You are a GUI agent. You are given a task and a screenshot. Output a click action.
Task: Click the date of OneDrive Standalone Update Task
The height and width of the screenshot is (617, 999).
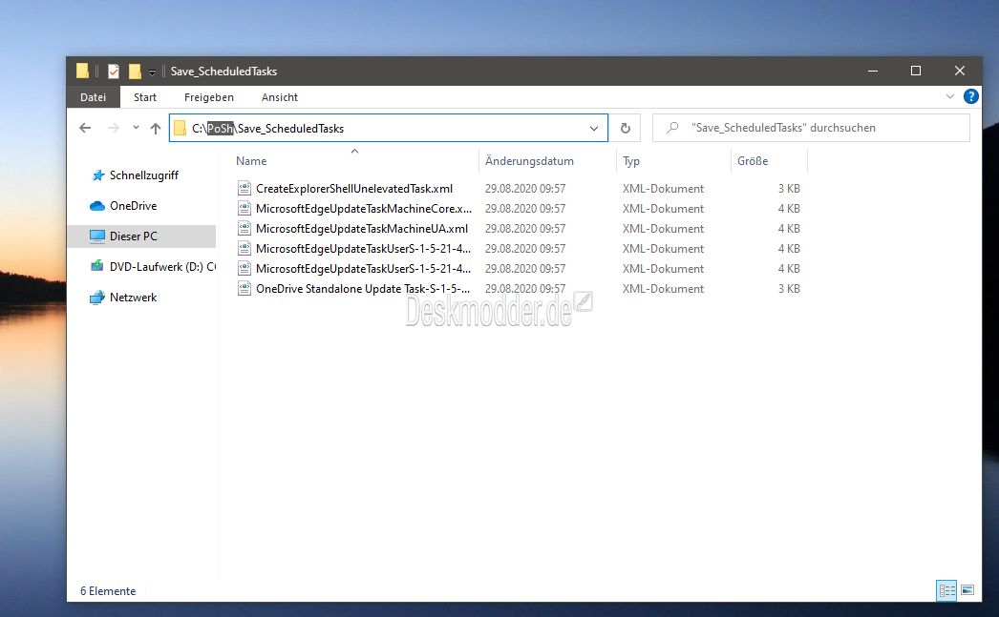525,288
